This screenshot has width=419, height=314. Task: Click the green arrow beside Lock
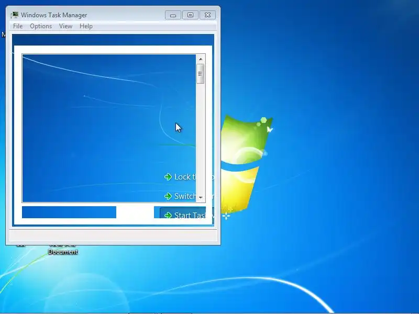tap(168, 177)
